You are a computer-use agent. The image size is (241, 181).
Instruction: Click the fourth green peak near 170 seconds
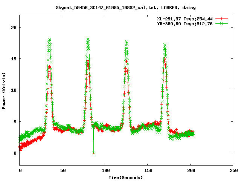coord(165,45)
